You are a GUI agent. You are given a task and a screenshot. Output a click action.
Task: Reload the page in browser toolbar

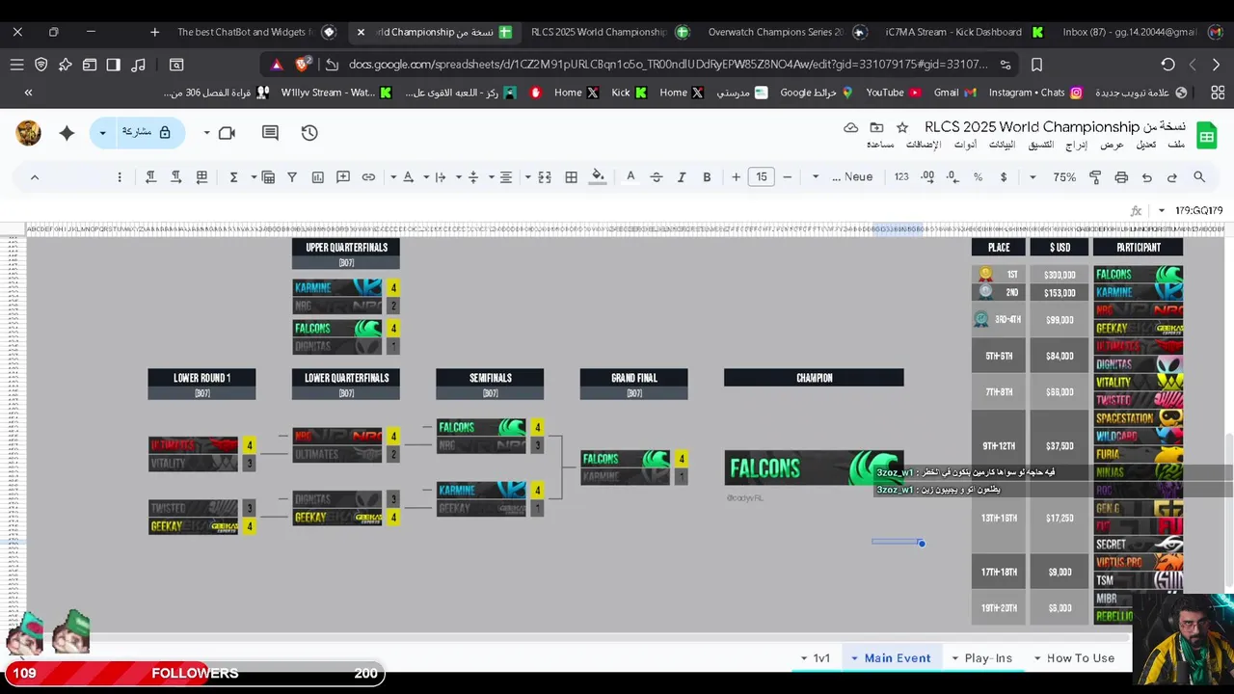pos(1167,65)
